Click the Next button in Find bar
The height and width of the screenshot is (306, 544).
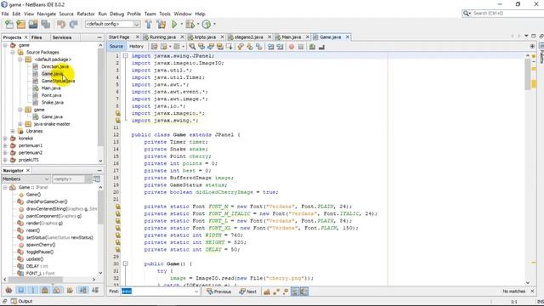248,292
